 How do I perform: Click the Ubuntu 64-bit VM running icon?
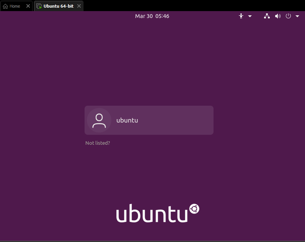pyautogui.click(x=39, y=6)
